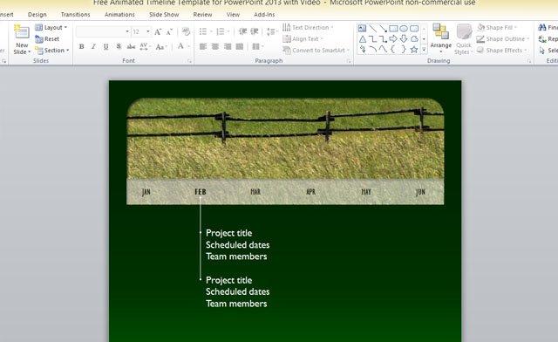This screenshot has width=558, height=342.
Task: Toggle Align Text Right
Action: point(228,46)
